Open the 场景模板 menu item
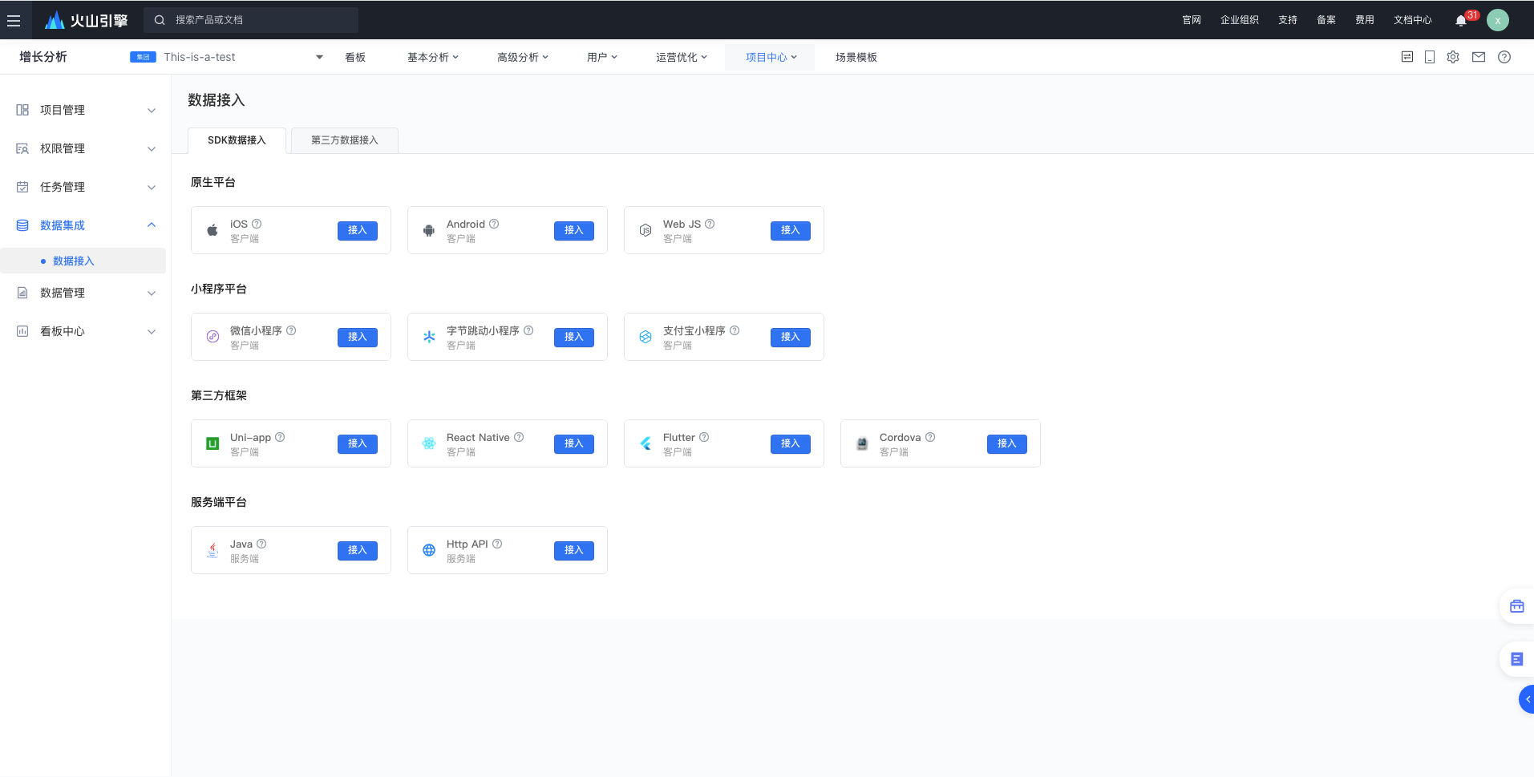This screenshot has height=777, width=1534. click(x=856, y=57)
